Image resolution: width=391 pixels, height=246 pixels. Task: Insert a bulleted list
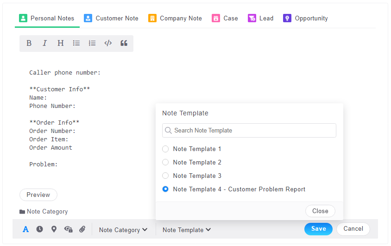click(x=76, y=43)
